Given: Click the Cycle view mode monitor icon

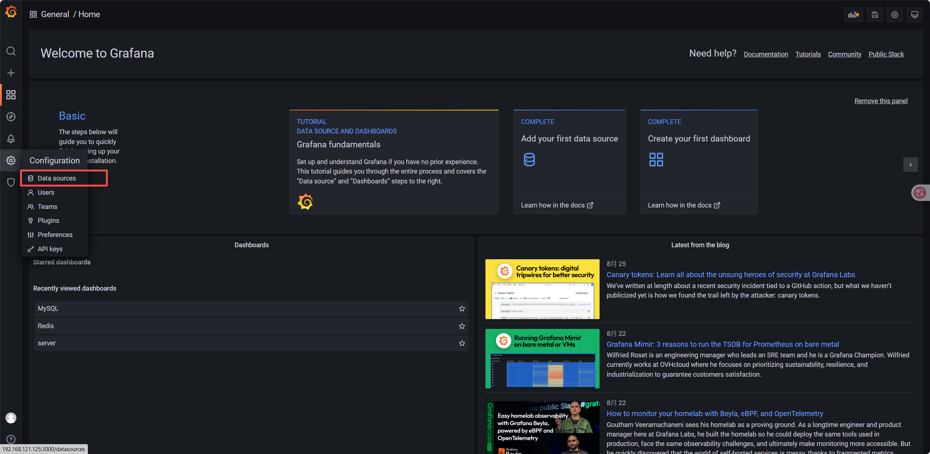Looking at the screenshot, I should [x=915, y=15].
